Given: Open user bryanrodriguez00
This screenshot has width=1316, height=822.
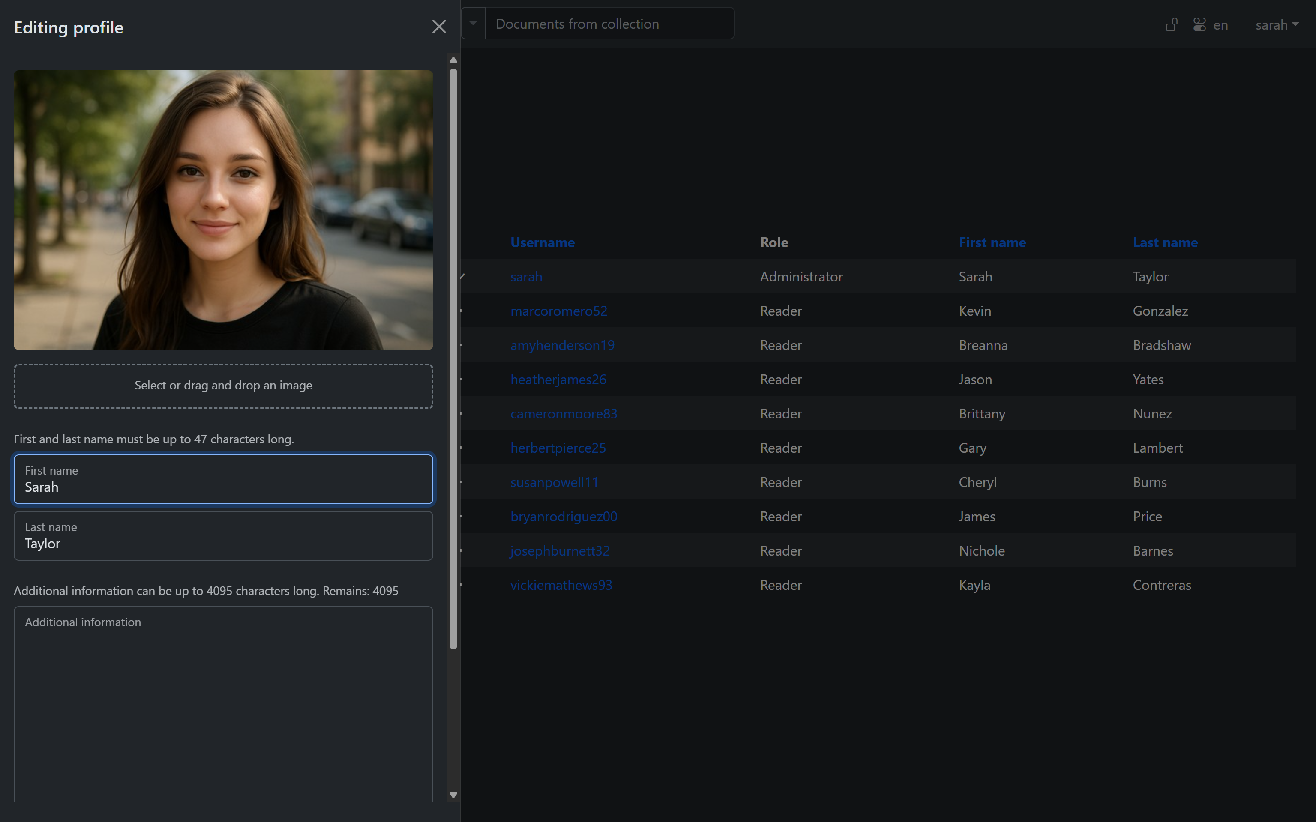Looking at the screenshot, I should point(564,517).
